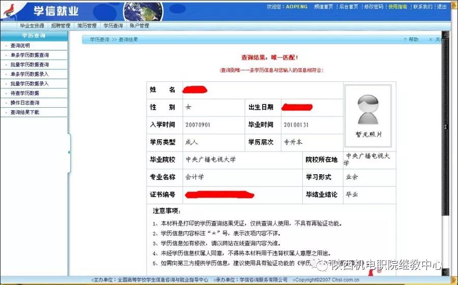
Task: Click the scrollbar down arrow
Action: (x=446, y=272)
